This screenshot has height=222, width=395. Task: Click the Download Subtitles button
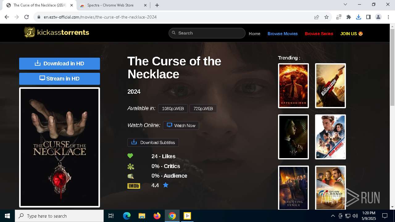pos(153,142)
